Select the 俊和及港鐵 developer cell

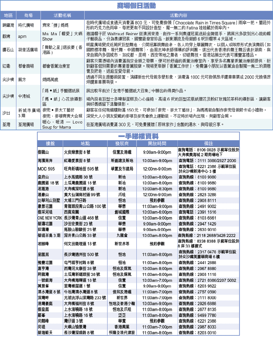[x=122, y=292]
